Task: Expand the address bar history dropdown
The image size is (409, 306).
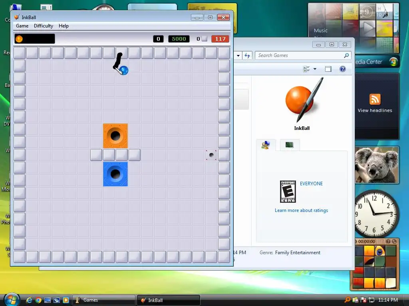Action: [238, 55]
